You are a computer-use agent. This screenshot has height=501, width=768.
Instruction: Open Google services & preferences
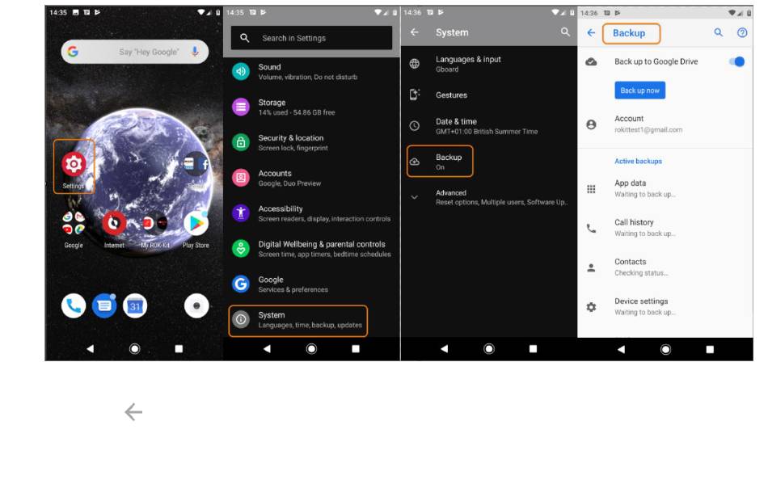click(311, 284)
